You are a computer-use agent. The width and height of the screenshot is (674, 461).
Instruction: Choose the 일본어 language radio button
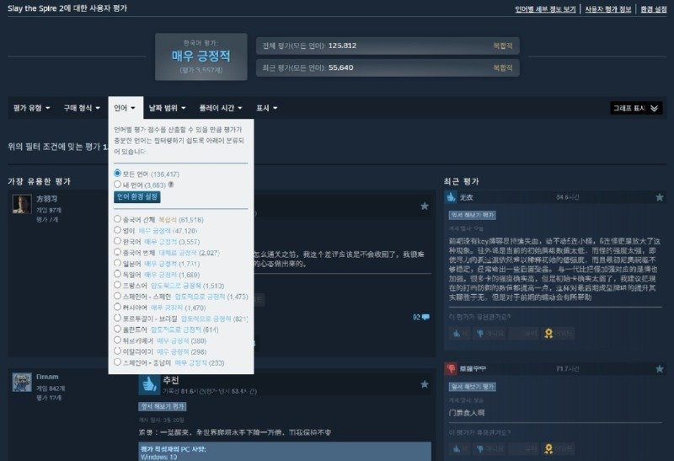[x=118, y=264]
